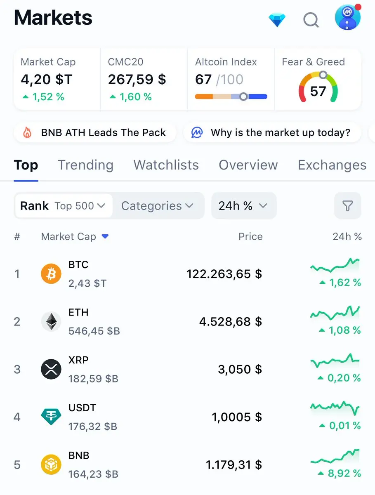This screenshot has width=375, height=495.
Task: Open the Exchanges tab
Action: pos(332,165)
